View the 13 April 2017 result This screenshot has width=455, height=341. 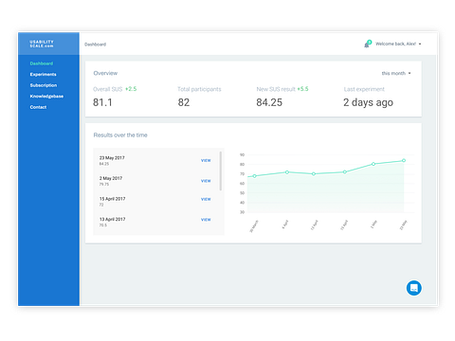click(206, 220)
